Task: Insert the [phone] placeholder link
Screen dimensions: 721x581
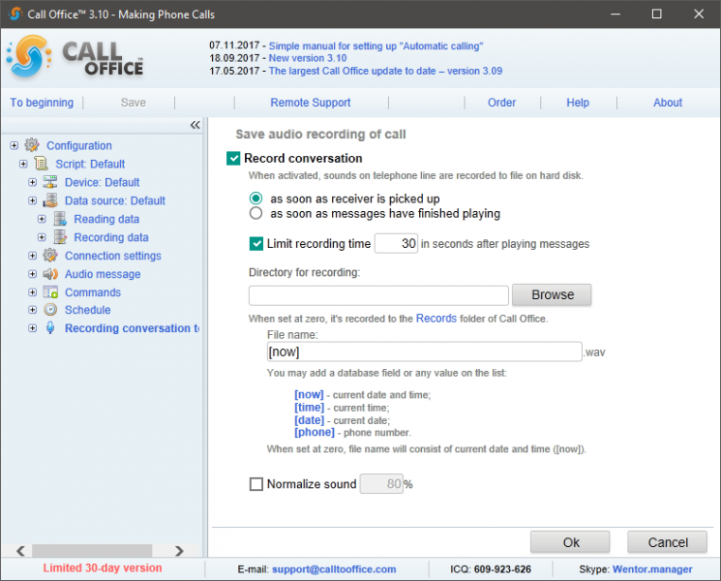Action: coord(315,432)
